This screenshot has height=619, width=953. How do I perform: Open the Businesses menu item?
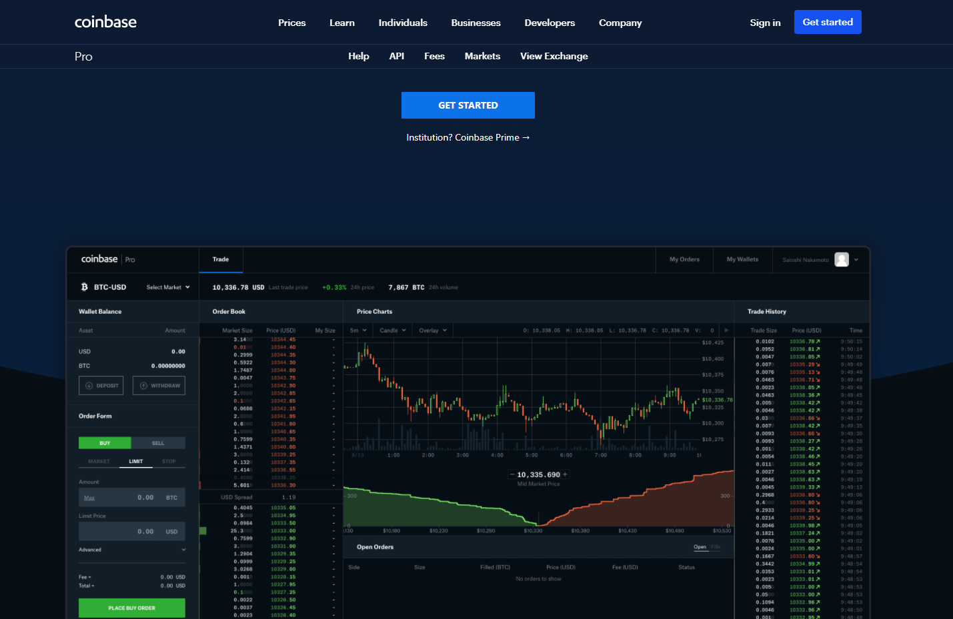click(x=476, y=23)
